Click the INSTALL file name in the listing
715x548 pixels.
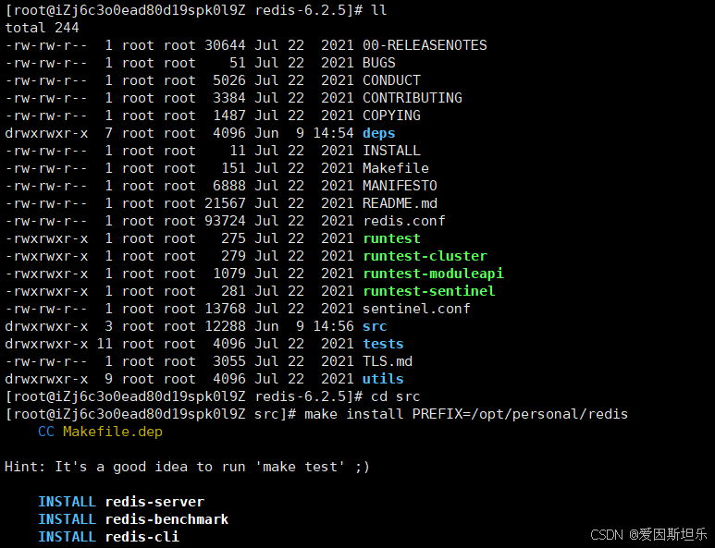tap(391, 151)
